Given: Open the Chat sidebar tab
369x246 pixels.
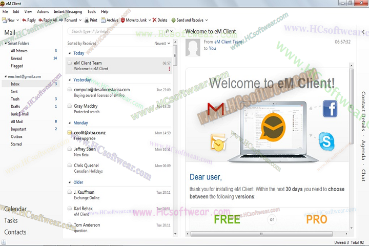Looking at the screenshot, I should pos(363,175).
